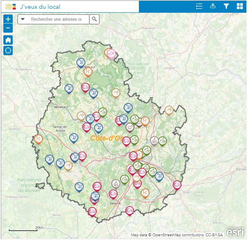Click the Autun town label

click(57, 215)
